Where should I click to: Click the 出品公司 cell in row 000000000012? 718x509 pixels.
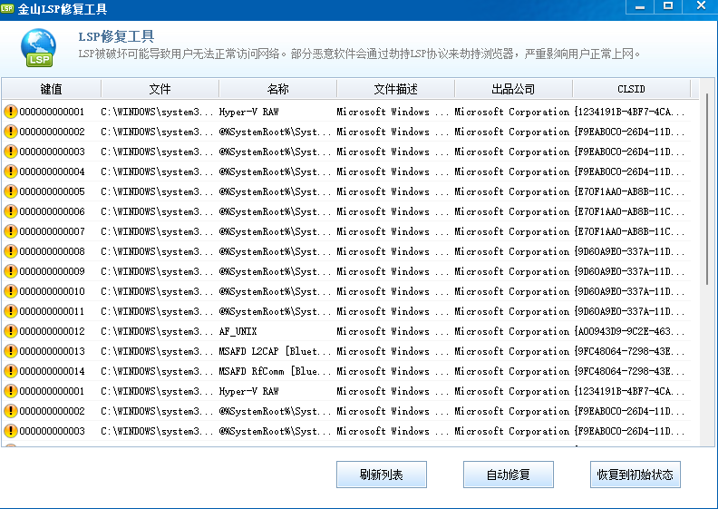512,331
